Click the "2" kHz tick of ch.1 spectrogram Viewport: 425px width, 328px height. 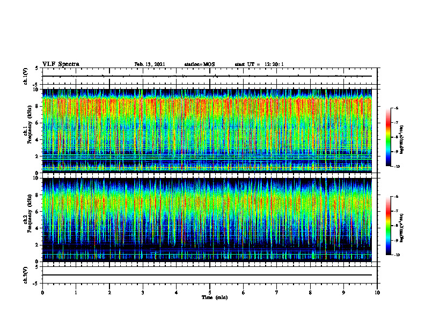point(38,156)
